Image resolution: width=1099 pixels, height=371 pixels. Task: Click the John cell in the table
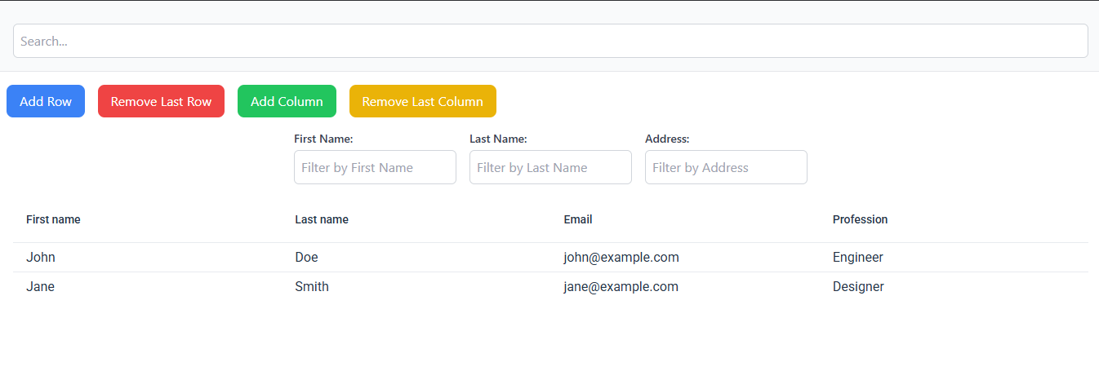coord(41,258)
